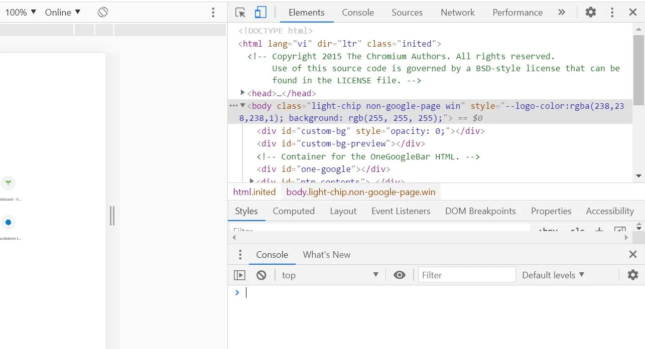The height and width of the screenshot is (349, 645).
Task: Select the DOCTYPE html line
Action: [x=276, y=31]
